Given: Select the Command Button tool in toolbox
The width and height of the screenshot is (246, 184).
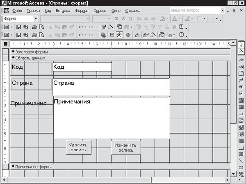Looking at the screenshot, I should pyautogui.click(x=241, y=114).
